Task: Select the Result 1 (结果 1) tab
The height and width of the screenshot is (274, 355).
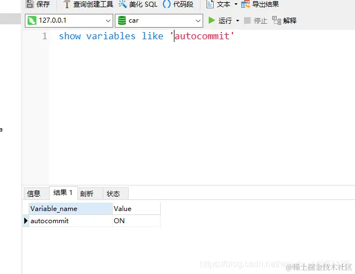Action: pos(63,193)
